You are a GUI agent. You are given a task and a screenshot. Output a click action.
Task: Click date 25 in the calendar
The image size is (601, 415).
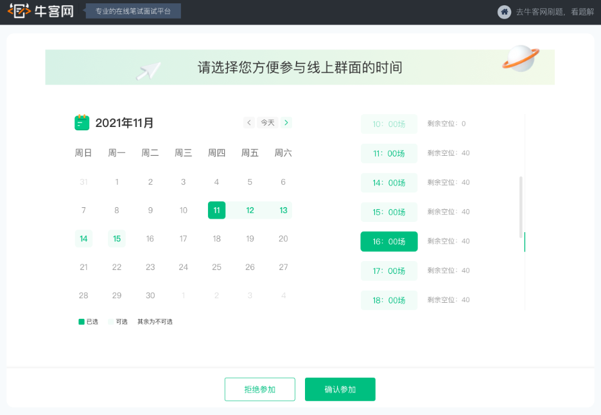coord(216,267)
